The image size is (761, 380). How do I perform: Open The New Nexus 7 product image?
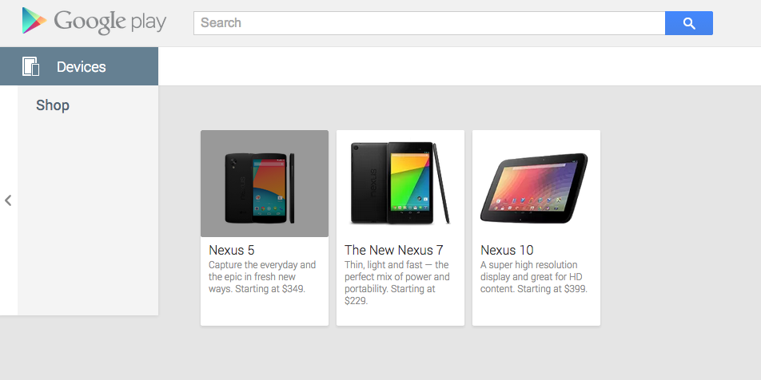pyautogui.click(x=400, y=184)
